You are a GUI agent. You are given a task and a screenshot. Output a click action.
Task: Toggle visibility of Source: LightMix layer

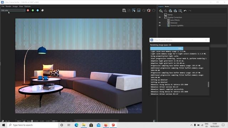[x=160, y=26]
